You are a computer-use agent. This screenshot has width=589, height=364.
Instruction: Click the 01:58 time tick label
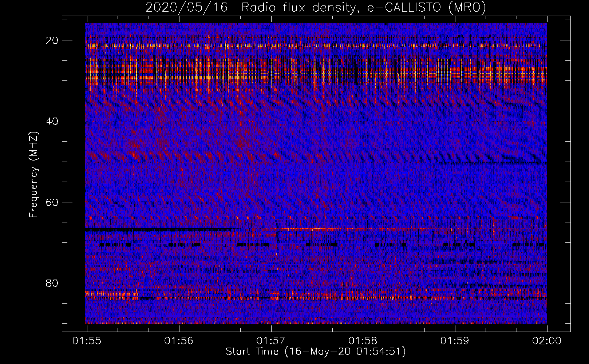click(x=363, y=341)
